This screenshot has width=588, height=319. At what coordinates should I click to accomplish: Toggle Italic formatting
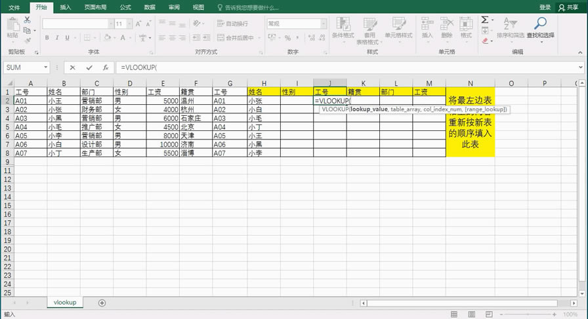pyautogui.click(x=57, y=37)
